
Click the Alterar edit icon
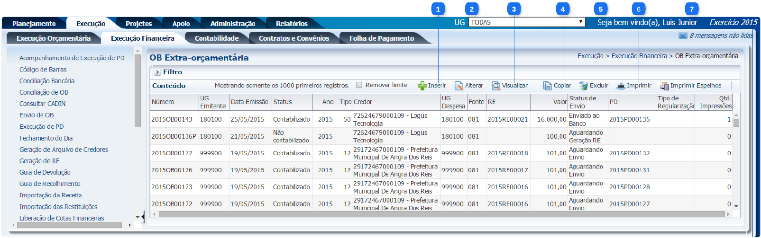(x=459, y=86)
